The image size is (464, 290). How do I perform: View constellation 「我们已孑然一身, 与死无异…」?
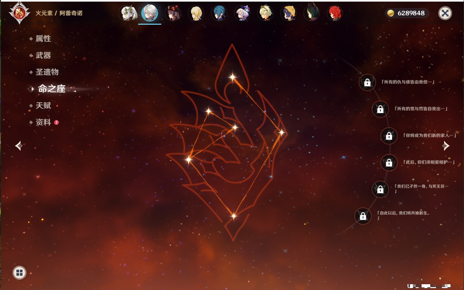coord(421,189)
